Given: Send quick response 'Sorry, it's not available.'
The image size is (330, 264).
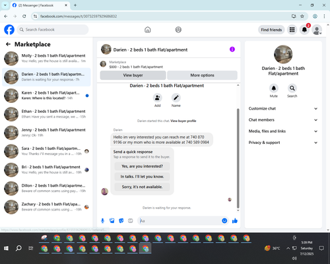Looking at the screenshot, I should [142, 187].
